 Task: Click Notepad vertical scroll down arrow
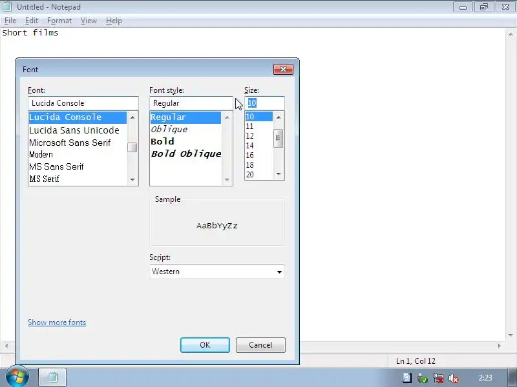coord(511,335)
